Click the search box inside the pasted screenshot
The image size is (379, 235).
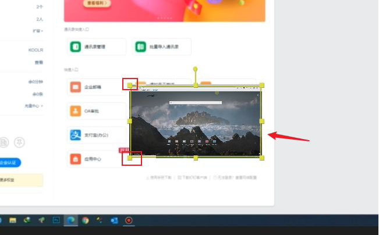pos(196,102)
